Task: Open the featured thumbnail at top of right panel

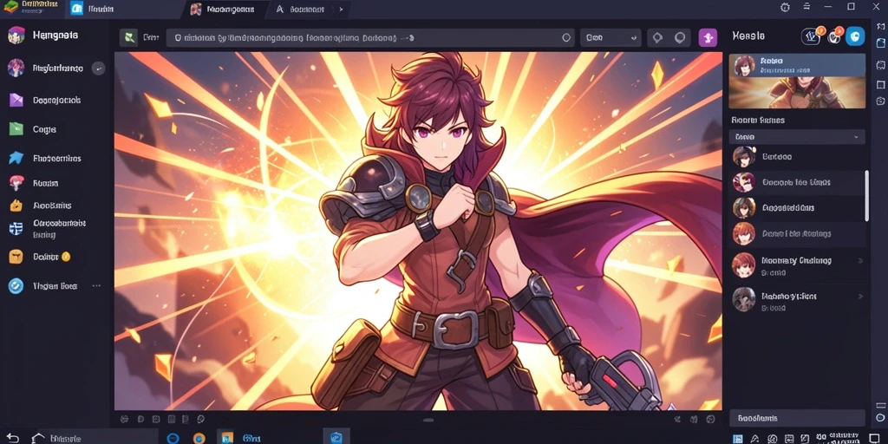Action: point(797,81)
